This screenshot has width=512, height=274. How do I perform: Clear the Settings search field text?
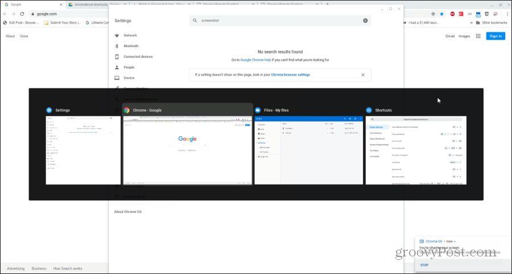tap(365, 20)
